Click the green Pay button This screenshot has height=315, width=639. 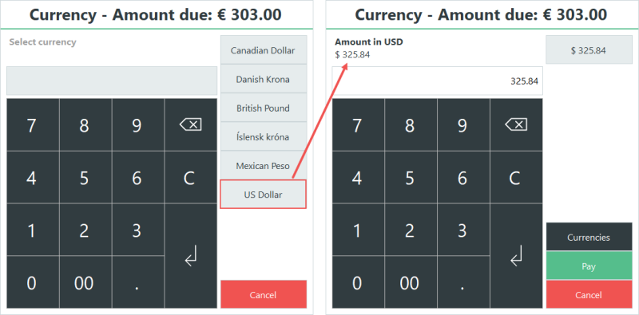(x=589, y=266)
